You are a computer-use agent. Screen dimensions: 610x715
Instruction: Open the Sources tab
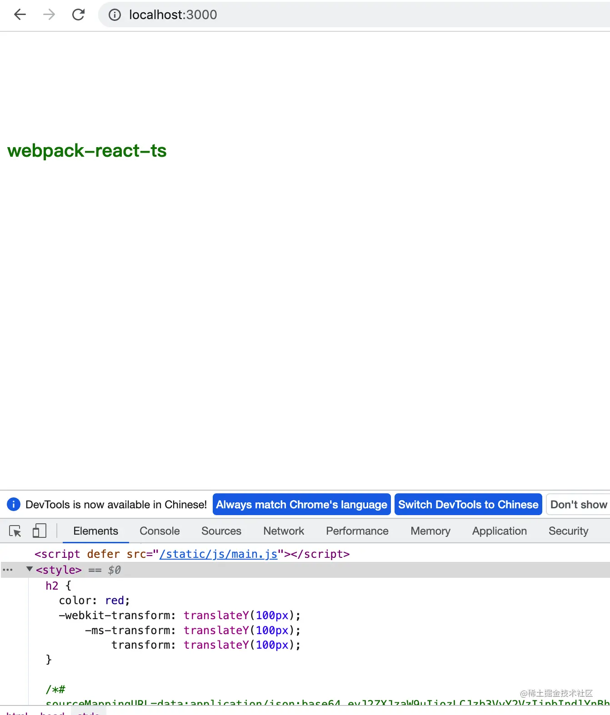[x=221, y=531]
